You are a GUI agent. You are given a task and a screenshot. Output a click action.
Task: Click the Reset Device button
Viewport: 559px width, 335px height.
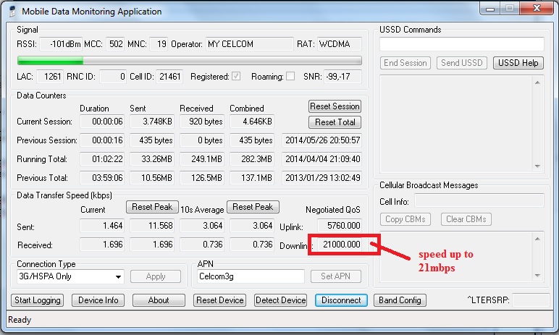tap(220, 300)
